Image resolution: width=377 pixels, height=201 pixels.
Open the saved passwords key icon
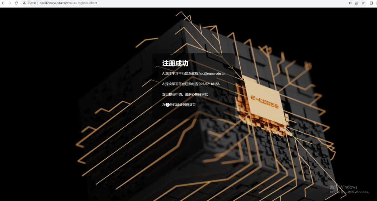click(350, 3)
